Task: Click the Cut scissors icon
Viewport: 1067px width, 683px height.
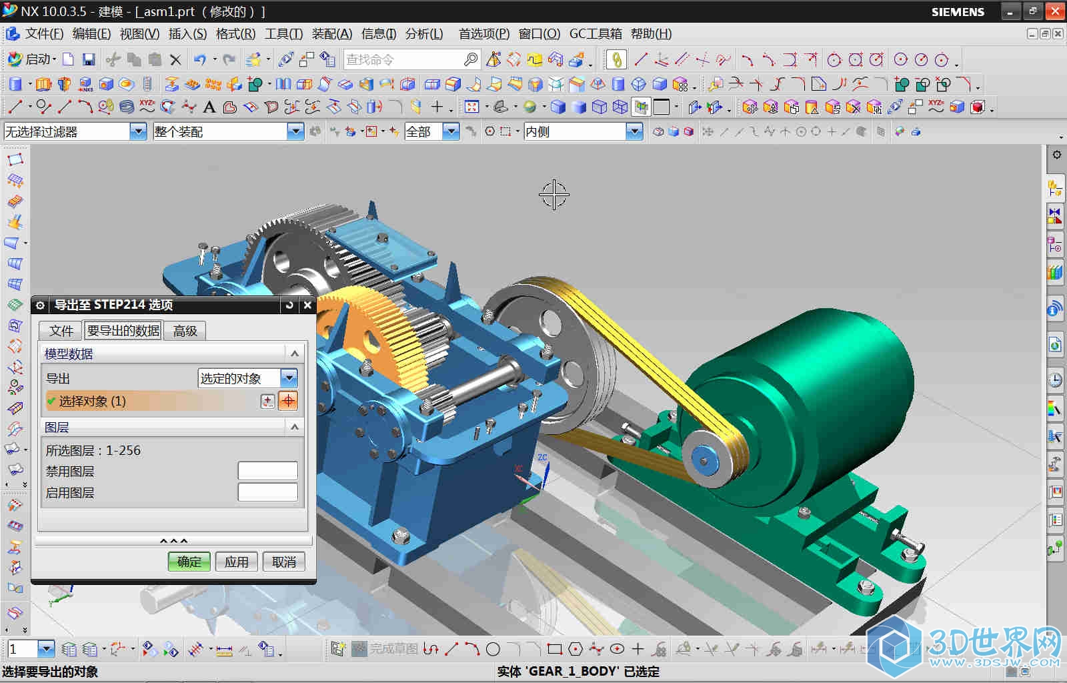Action: 113,59
